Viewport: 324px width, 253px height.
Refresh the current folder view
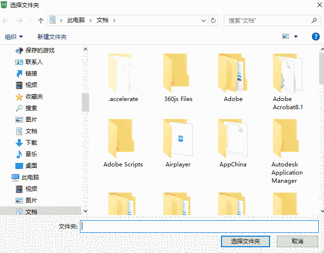213,20
